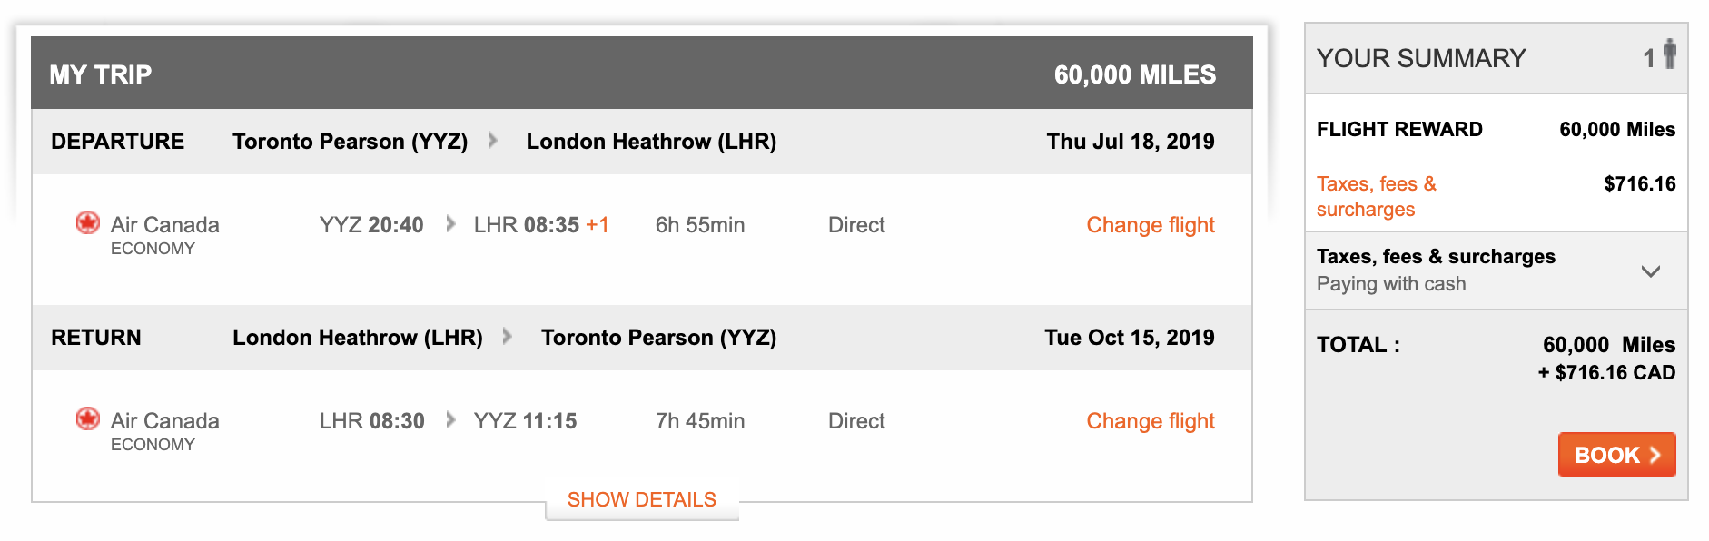Viewport: 1709px width, 541px height.
Task: Click arrow between Toronto Pearson and London Heathrow header
Action: click(492, 141)
